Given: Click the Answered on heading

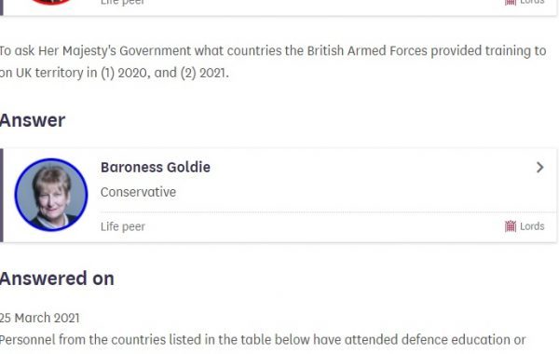Looking at the screenshot, I should coord(57,279).
